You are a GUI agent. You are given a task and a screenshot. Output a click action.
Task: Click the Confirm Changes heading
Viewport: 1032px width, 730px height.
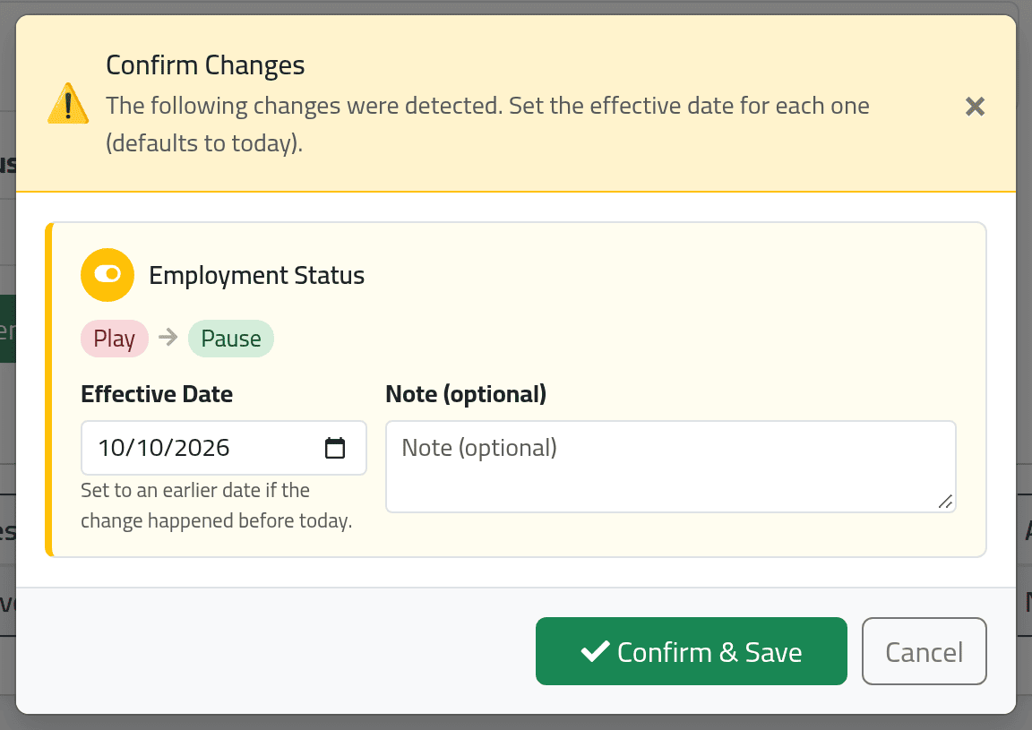tap(205, 65)
